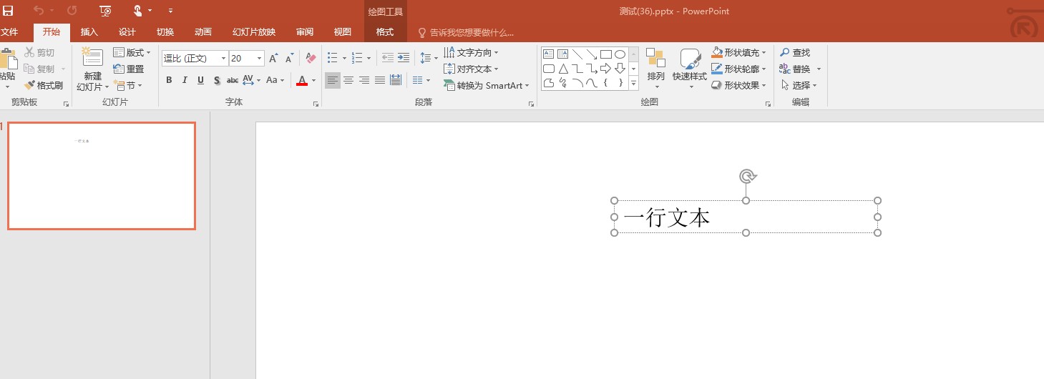Increase font size with the large A icon

273,59
